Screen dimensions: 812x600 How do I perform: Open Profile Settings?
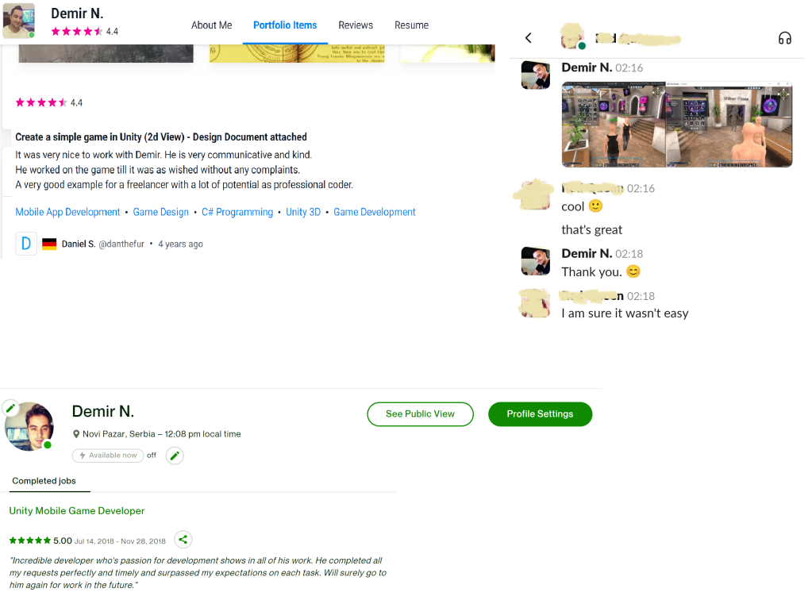(540, 414)
